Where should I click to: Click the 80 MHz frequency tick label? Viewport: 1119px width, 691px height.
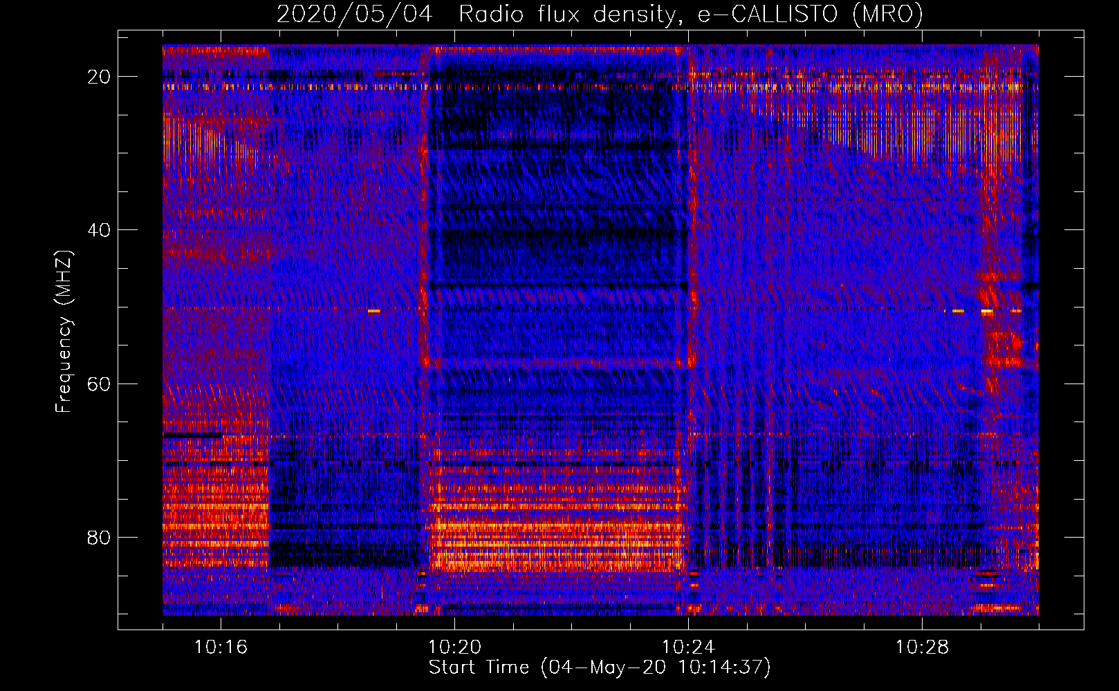(x=100, y=537)
